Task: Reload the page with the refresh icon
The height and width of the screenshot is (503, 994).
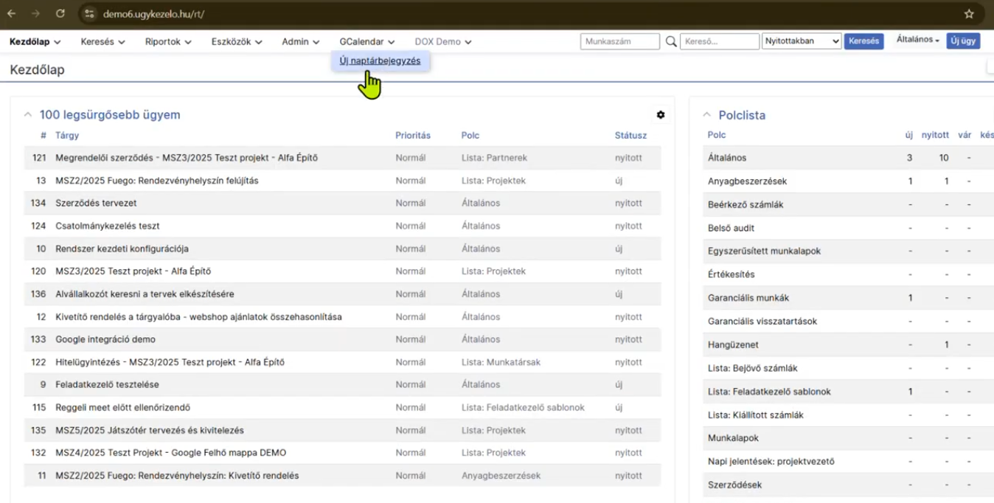Action: (60, 14)
